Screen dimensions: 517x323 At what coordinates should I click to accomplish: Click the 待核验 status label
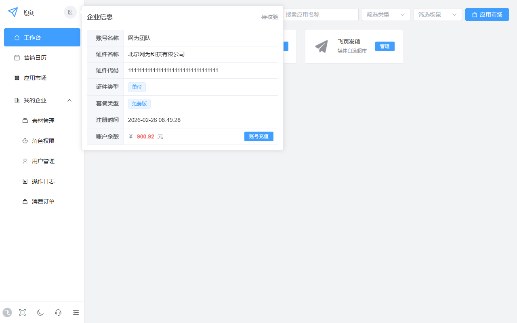pos(269,17)
